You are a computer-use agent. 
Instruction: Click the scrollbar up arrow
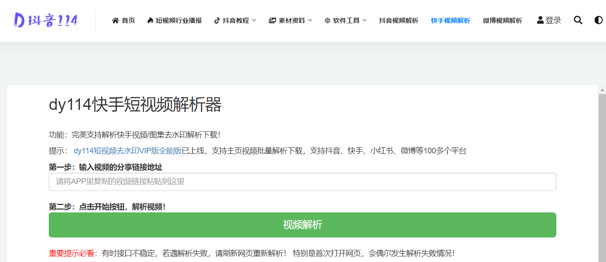tap(602, 90)
